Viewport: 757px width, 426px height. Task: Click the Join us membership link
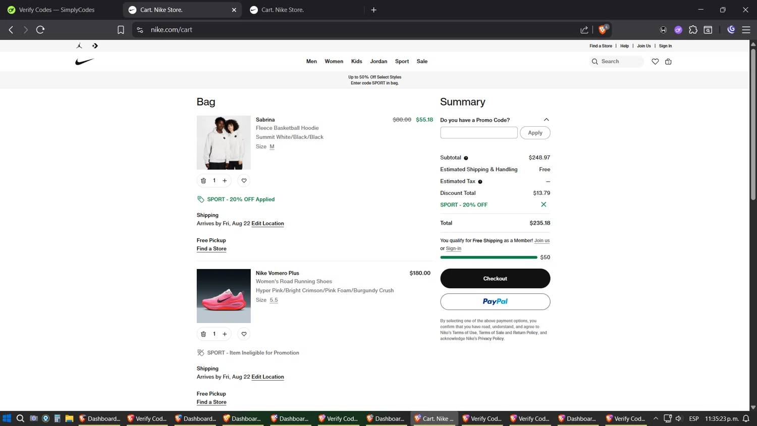tap(542, 241)
